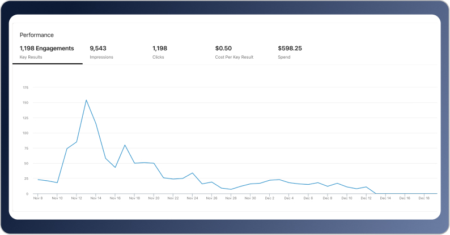This screenshot has width=450, height=235.
Task: Click the 25 y-axis label
Action: 26,179
